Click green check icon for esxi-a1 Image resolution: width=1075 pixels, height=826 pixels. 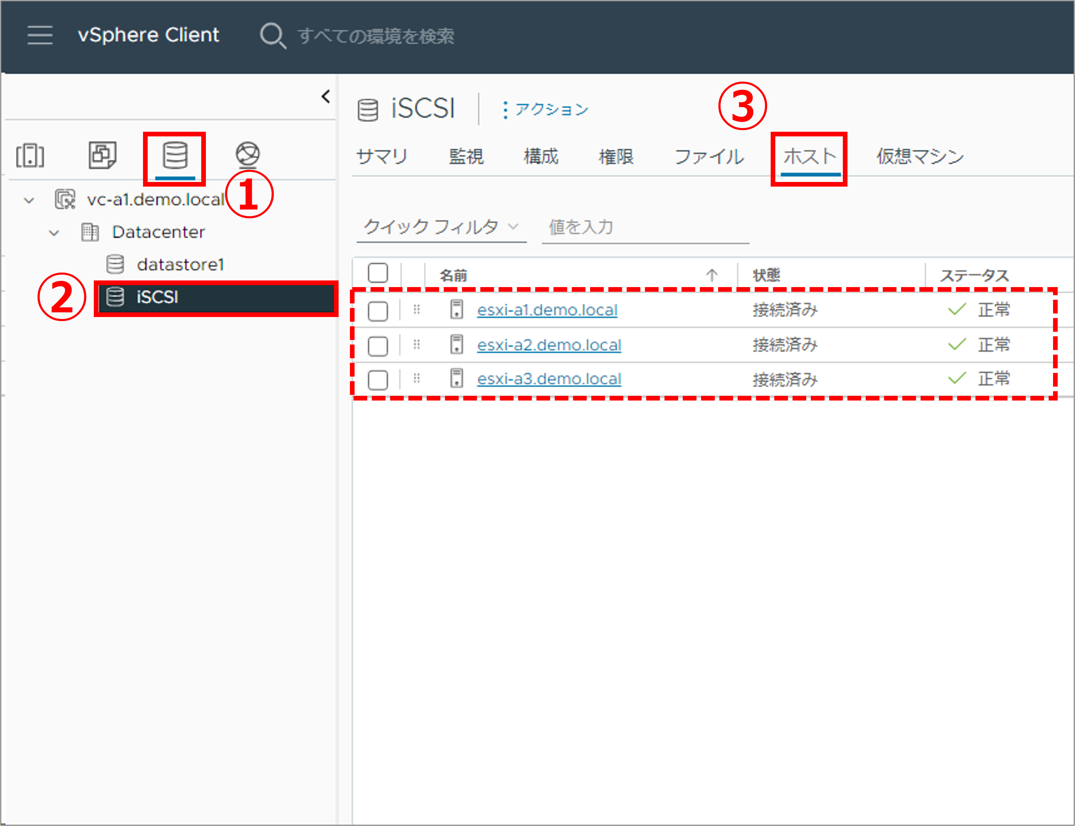957,310
